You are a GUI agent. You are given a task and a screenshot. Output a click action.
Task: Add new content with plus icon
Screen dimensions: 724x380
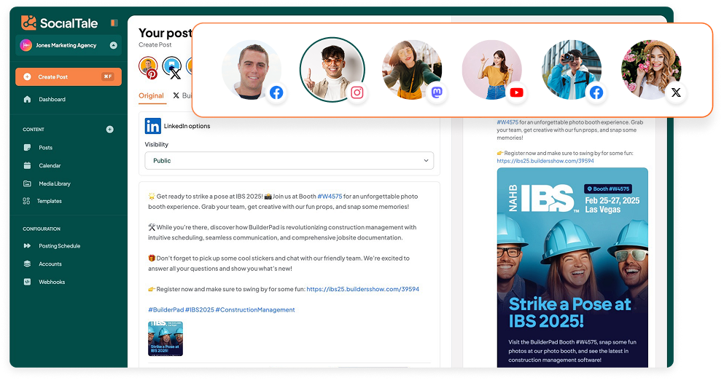tap(110, 129)
